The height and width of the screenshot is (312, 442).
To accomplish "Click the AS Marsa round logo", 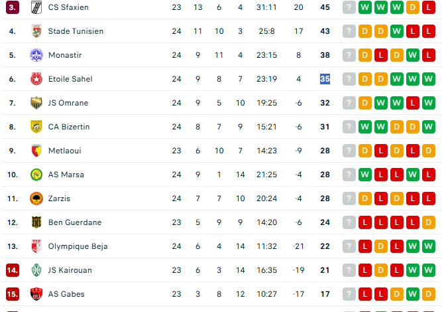I will [x=36, y=175].
